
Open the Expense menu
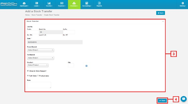click(62, 4)
